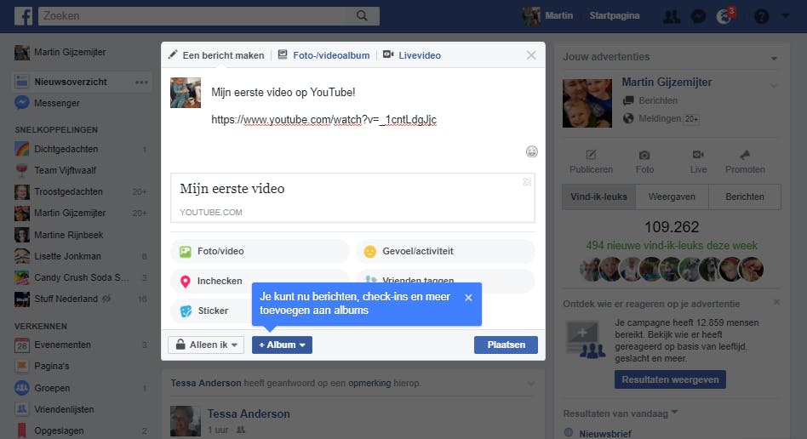Click the search magnifier icon
This screenshot has height=439, width=807.
(x=362, y=16)
